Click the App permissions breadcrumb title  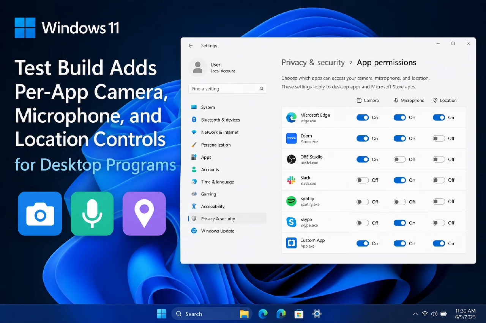pos(387,63)
